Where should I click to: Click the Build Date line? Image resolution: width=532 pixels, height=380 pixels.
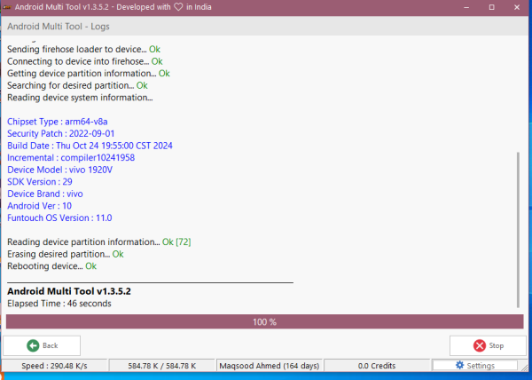90,146
